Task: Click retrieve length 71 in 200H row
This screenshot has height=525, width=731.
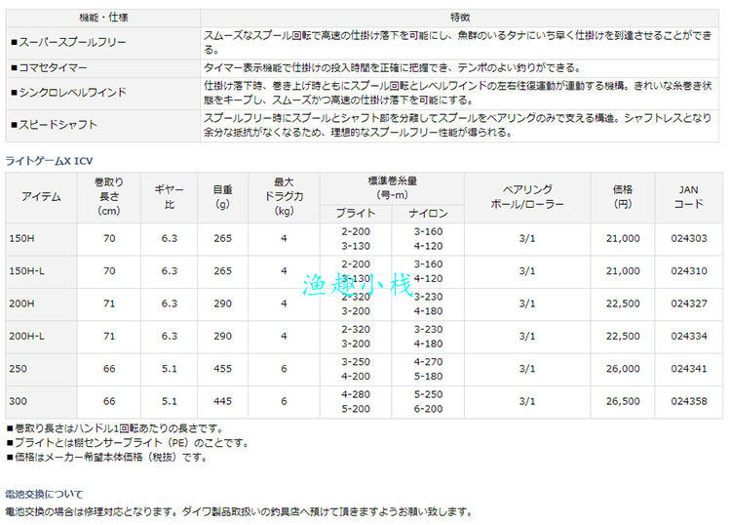Action: click(x=109, y=304)
